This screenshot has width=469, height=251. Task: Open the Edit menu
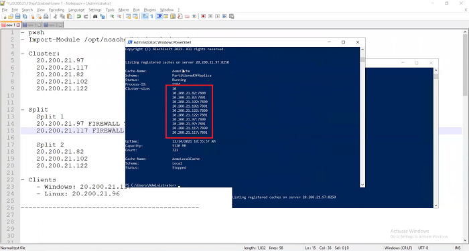coord(15,10)
